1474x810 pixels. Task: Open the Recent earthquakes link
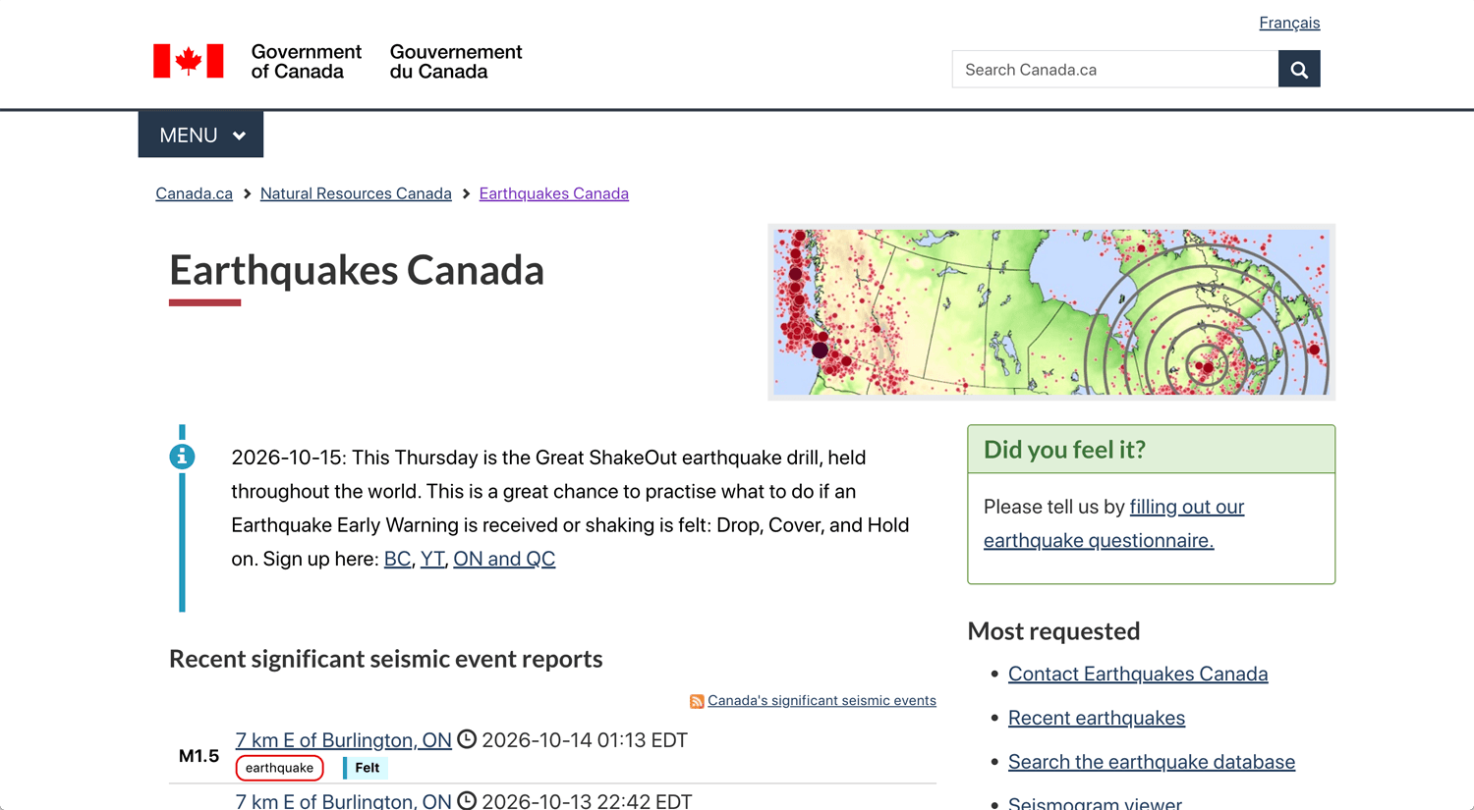coord(1097,718)
